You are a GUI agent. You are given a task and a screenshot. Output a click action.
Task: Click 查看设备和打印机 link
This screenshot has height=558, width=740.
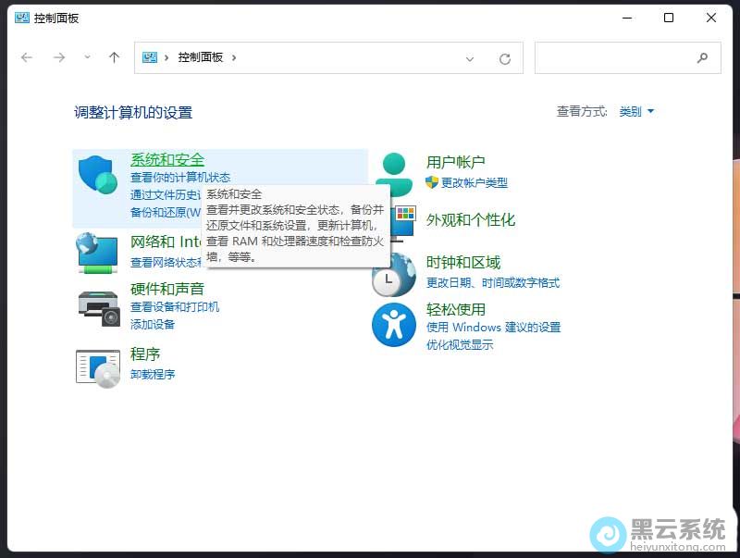click(175, 307)
